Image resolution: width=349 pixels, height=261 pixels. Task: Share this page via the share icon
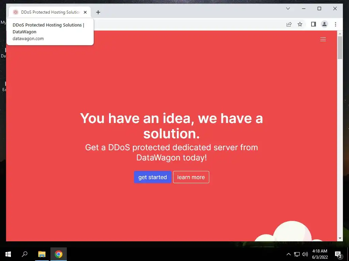tap(289, 24)
